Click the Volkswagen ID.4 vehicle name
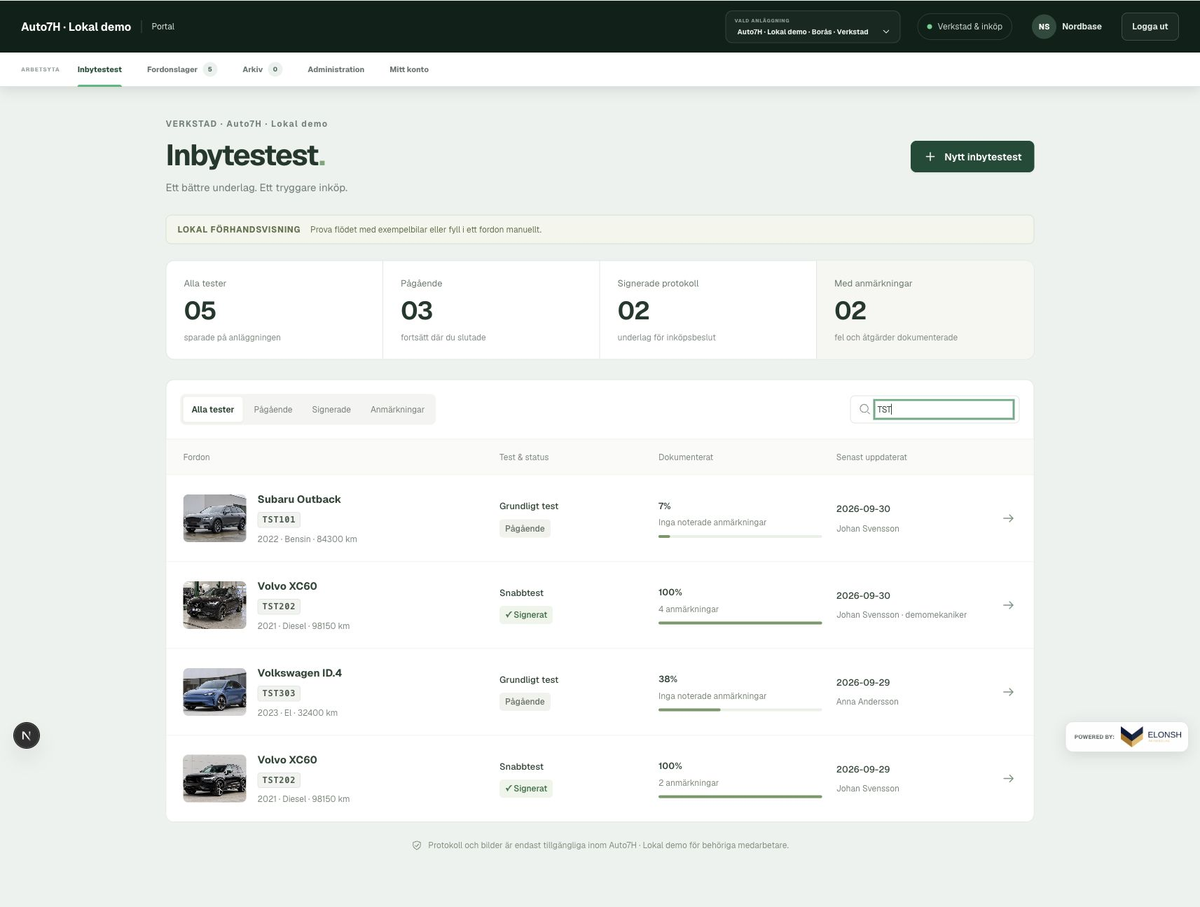Viewport: 1200px width, 907px height. tap(300, 673)
